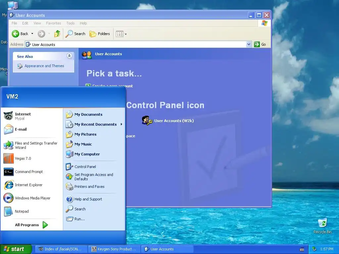Viewport: 339px width, 254px height.
Task: Open Search from Start menu
Action: tap(94, 209)
